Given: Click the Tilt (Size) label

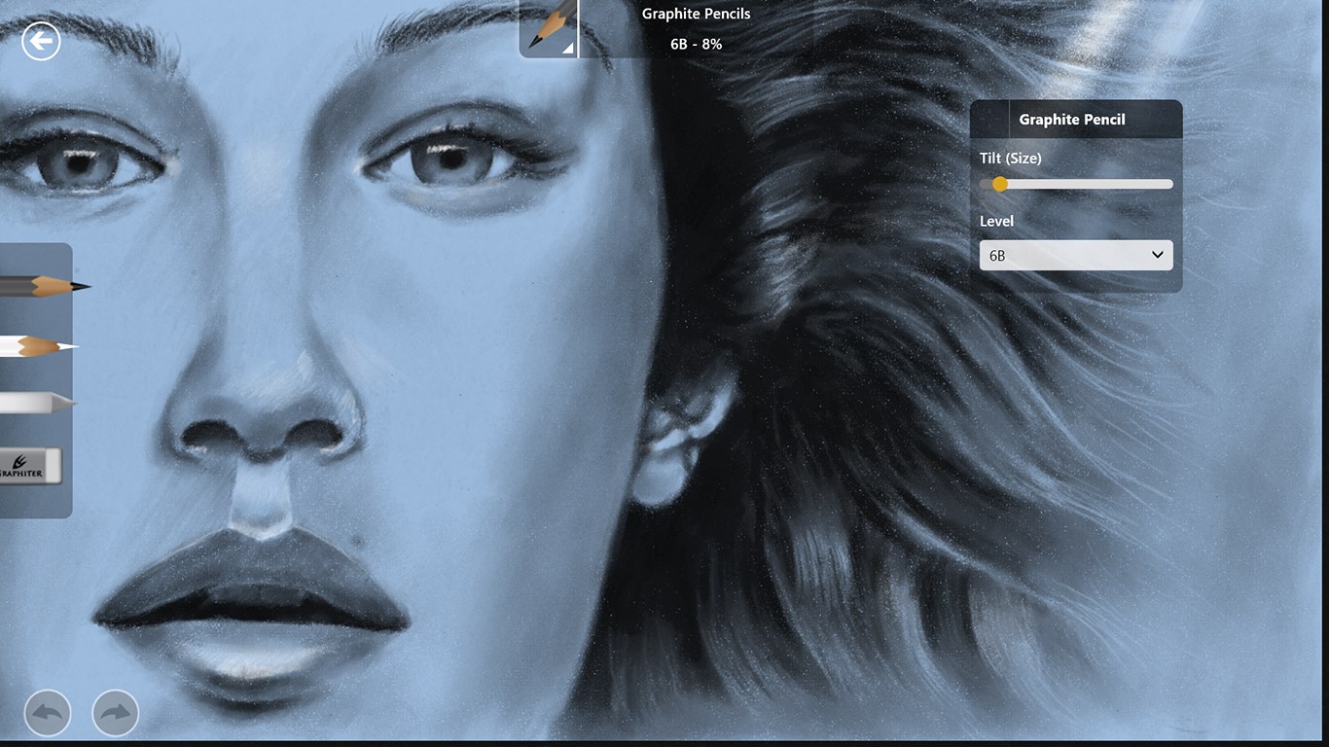Looking at the screenshot, I should 1010,158.
